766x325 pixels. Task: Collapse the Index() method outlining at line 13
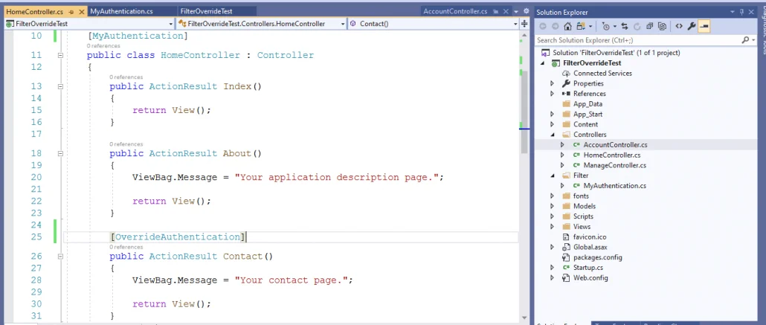click(60, 86)
